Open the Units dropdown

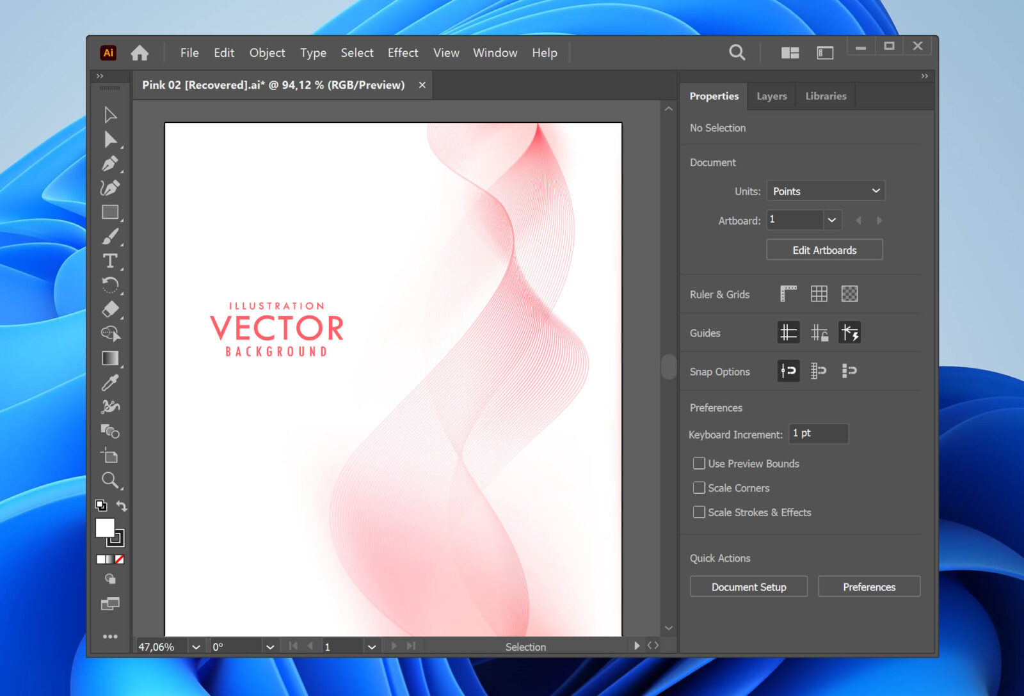pyautogui.click(x=825, y=191)
